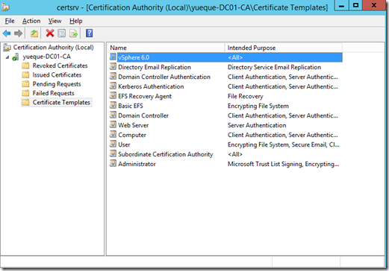Click the Certification Authority (Local) root icon

tap(7, 48)
